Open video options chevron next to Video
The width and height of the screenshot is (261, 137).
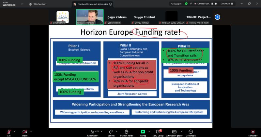point(31,132)
